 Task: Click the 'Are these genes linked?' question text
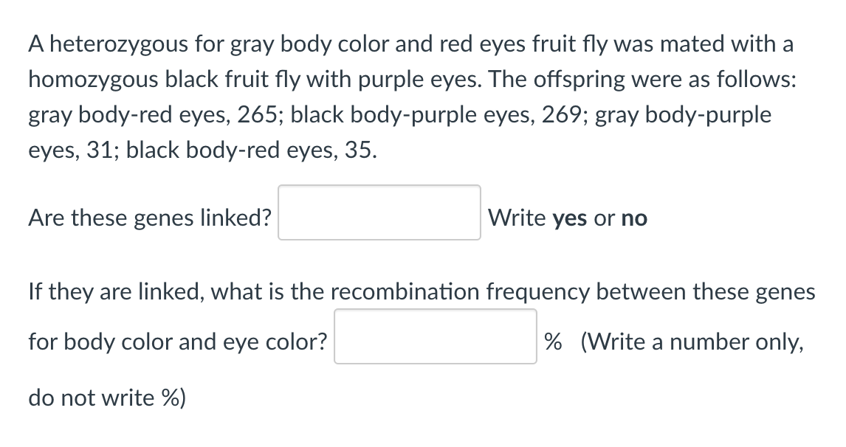(x=150, y=218)
